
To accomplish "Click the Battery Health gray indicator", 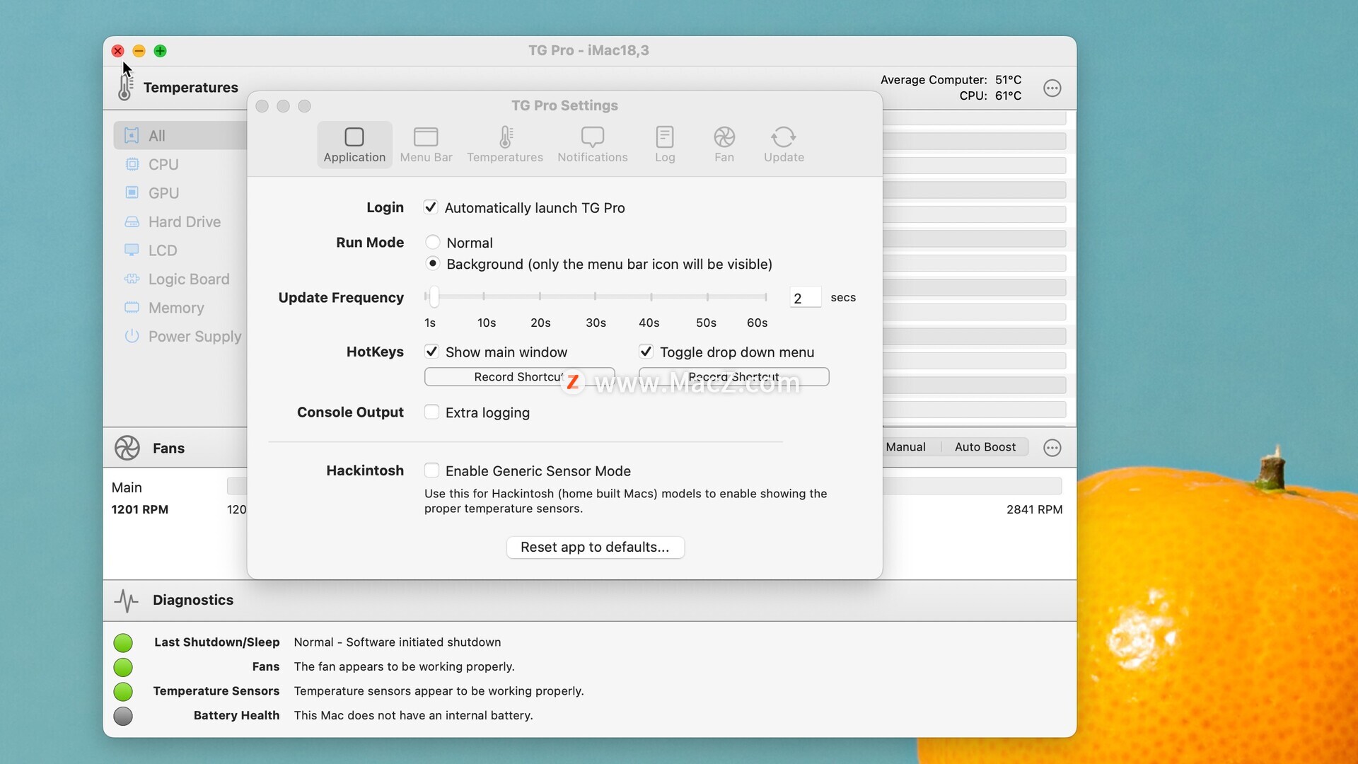I will 123,716.
